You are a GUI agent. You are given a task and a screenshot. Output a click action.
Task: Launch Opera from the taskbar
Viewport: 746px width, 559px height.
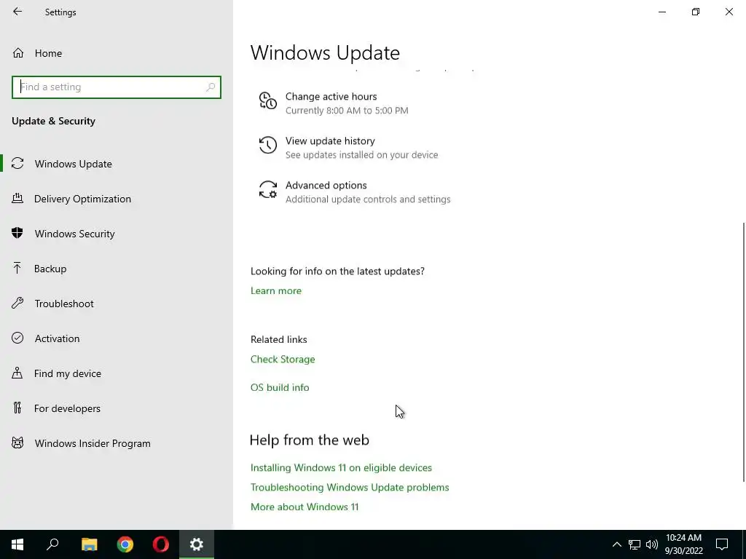(161, 544)
